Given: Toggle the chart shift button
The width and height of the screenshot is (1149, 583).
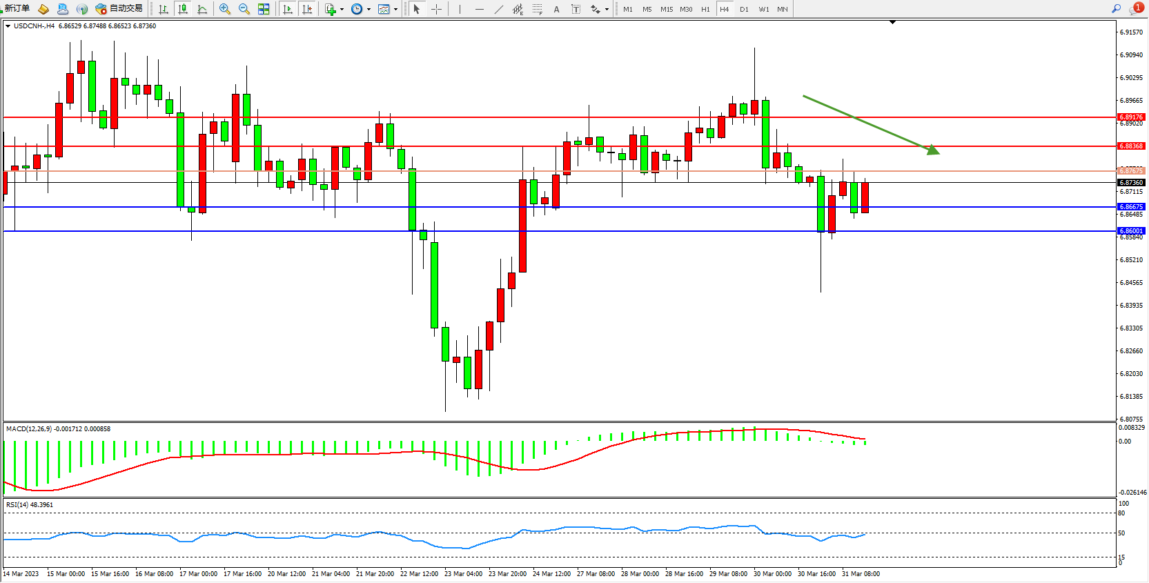Looking at the screenshot, I should [307, 9].
